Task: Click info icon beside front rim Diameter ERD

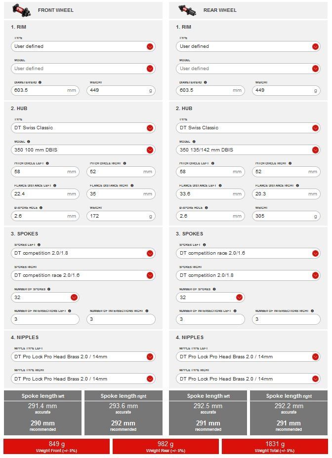Action: (x=40, y=82)
